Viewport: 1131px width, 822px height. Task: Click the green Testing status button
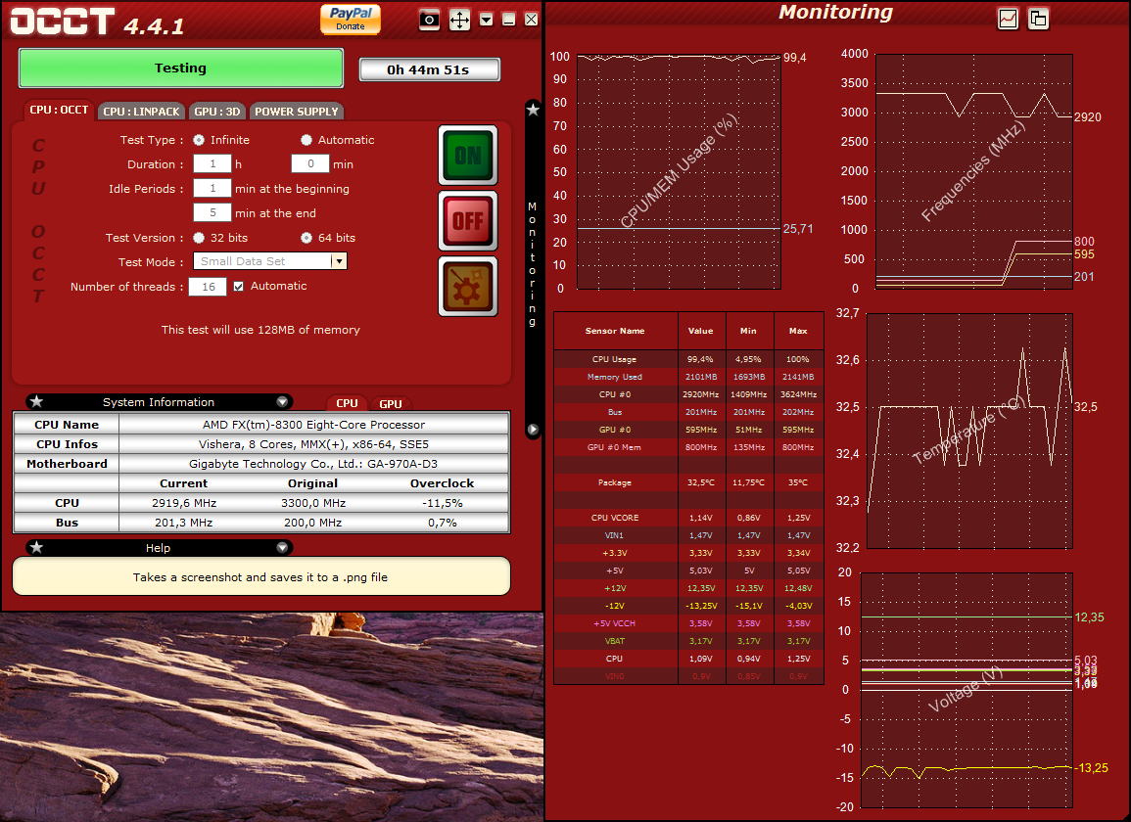pyautogui.click(x=180, y=68)
